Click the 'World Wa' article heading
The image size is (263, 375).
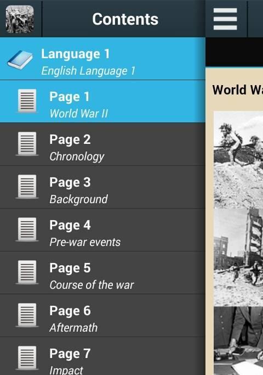coord(238,90)
